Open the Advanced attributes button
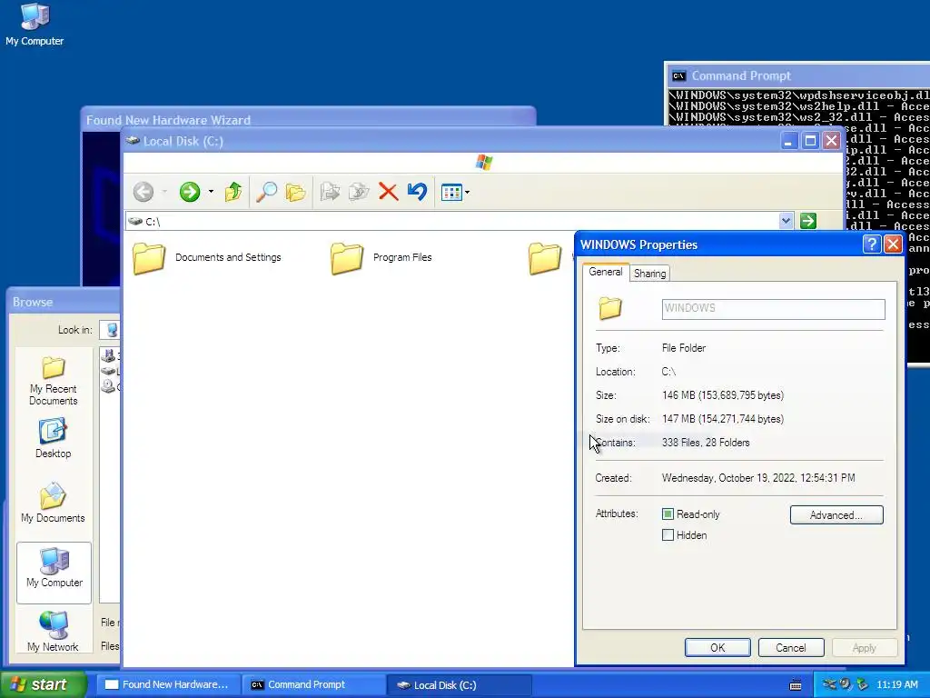Viewport: 930px width, 698px height. [836, 514]
